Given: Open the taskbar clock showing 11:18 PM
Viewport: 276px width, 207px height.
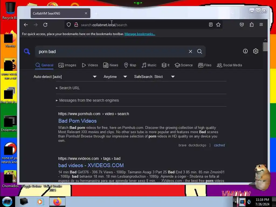Looking at the screenshot, I should click(262, 202).
